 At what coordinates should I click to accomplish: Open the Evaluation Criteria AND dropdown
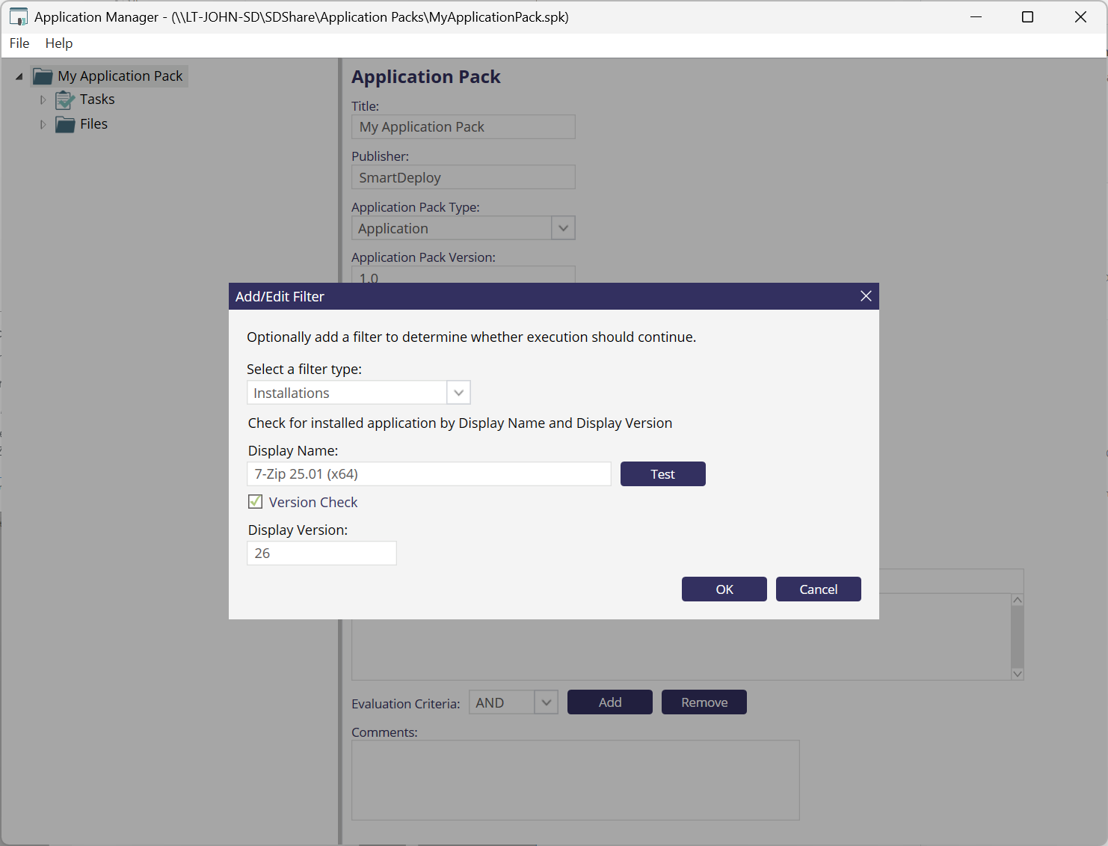click(x=547, y=702)
